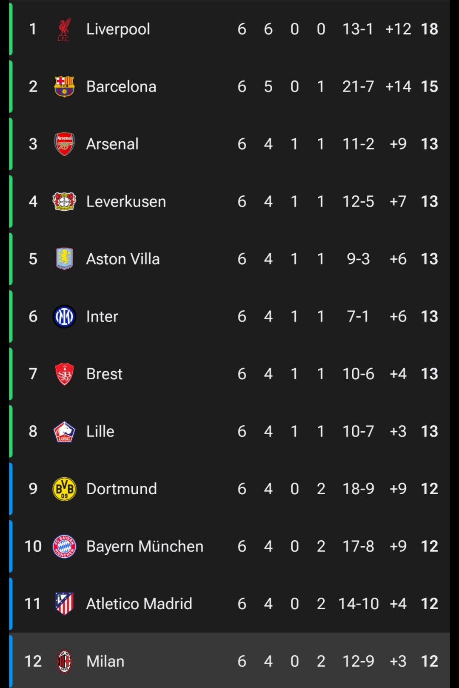
Task: Tap the Leverkusen club crest
Action: click(64, 201)
